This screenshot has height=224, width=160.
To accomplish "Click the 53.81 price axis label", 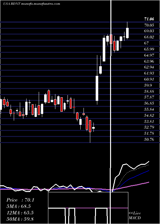I will click(149, 121).
